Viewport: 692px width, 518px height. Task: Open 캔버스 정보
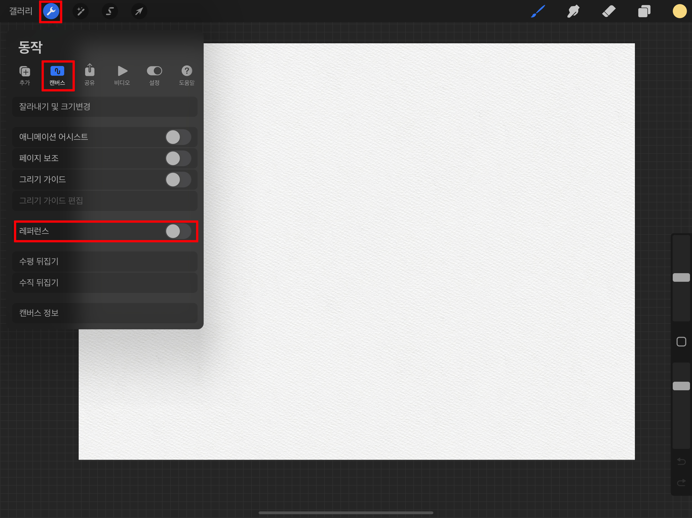click(105, 313)
